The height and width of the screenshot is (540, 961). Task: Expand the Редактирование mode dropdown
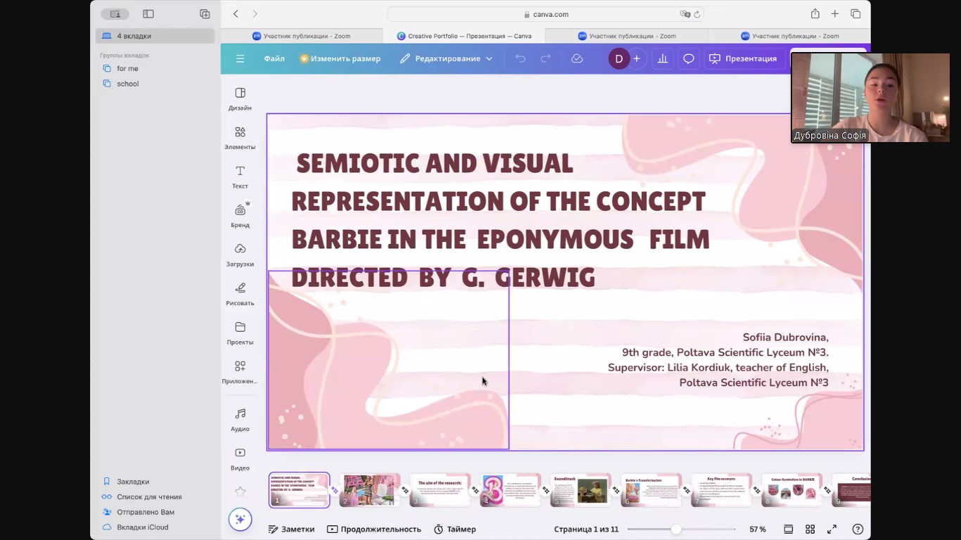click(446, 58)
